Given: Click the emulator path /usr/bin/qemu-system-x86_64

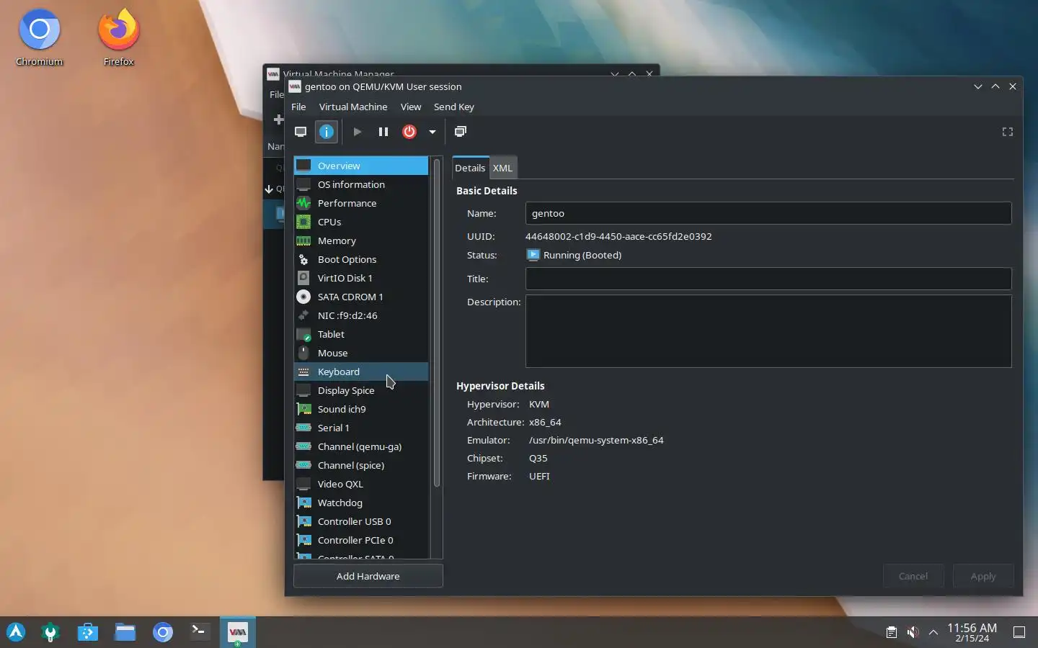Looking at the screenshot, I should pos(596,440).
